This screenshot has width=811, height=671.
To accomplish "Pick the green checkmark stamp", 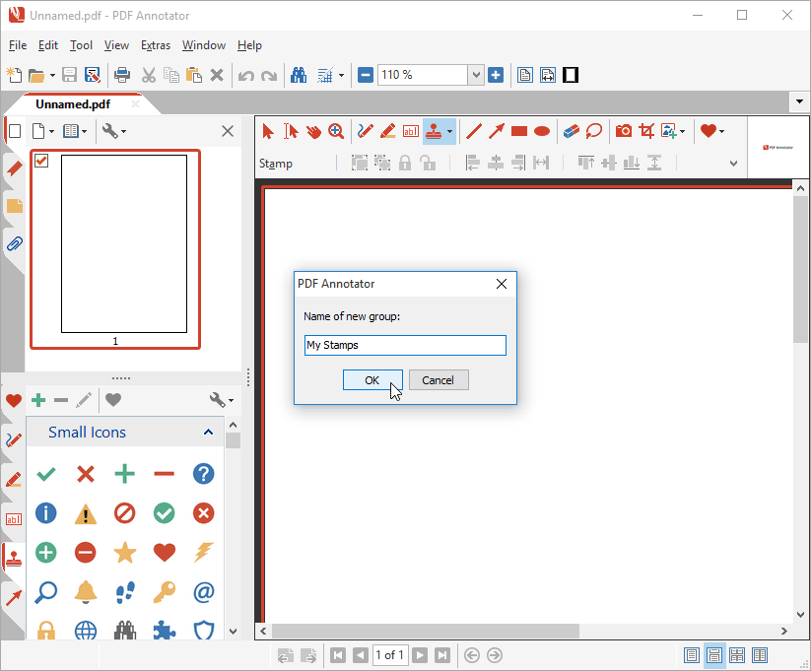I will (46, 475).
